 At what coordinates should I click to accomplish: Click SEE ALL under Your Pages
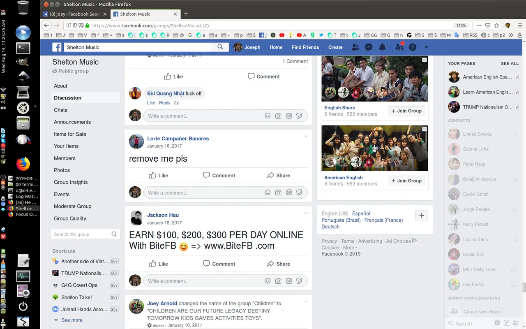tap(510, 63)
